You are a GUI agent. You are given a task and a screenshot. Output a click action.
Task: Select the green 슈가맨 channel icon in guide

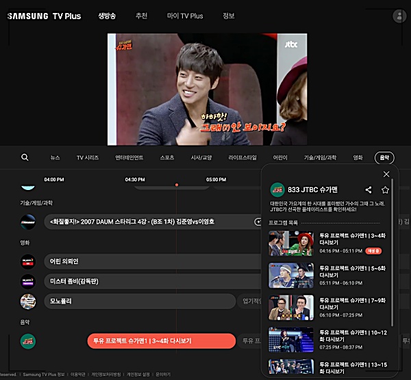pos(28,341)
